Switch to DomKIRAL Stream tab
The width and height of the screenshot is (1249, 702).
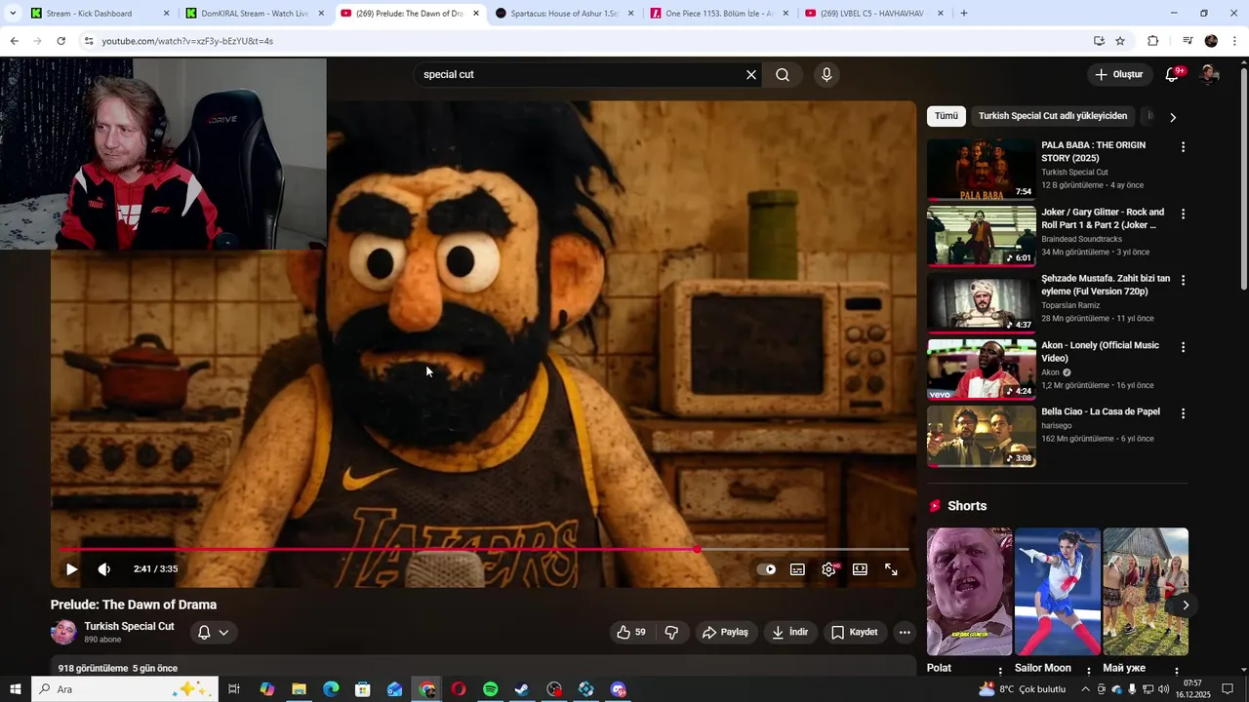(x=254, y=14)
